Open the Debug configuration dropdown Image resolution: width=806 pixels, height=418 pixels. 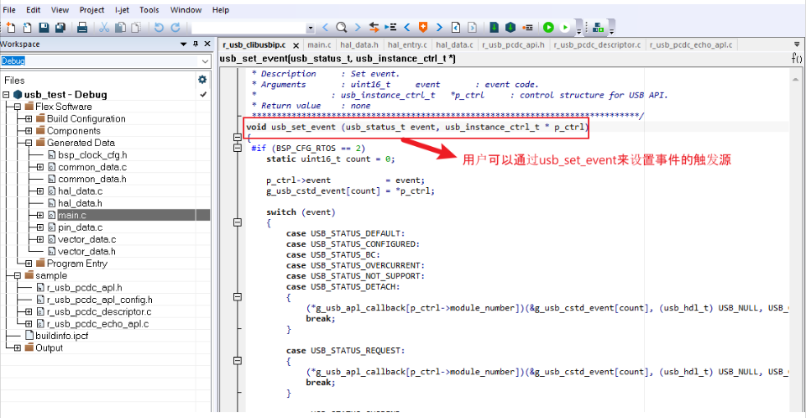pyautogui.click(x=205, y=61)
